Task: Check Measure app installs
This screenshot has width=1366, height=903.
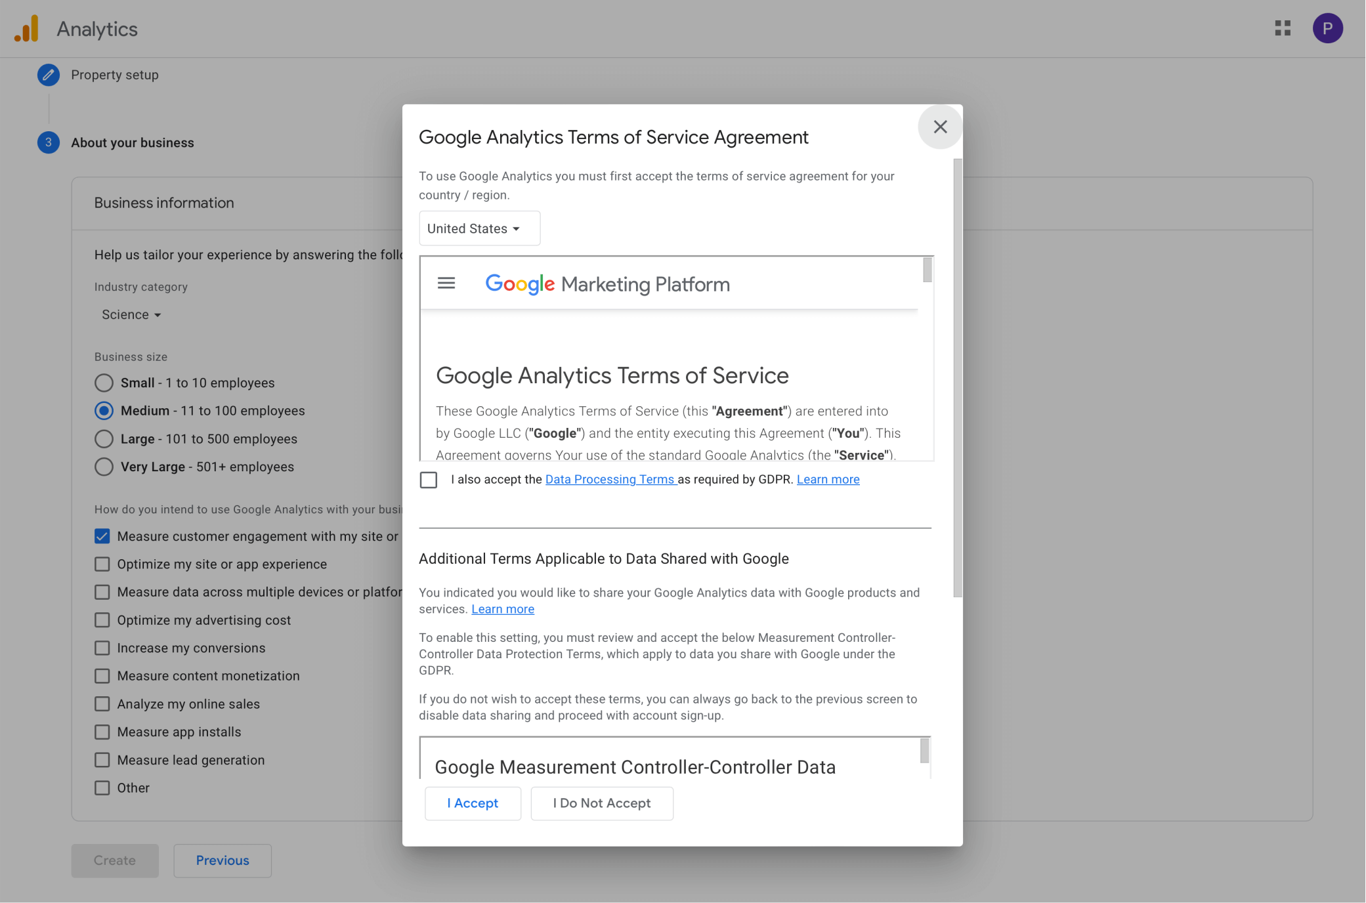Action: (x=102, y=732)
